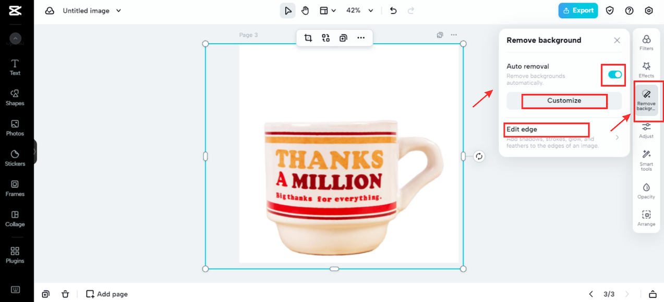Click the CapCut logo icon
The height and width of the screenshot is (302, 664).
coord(15,11)
